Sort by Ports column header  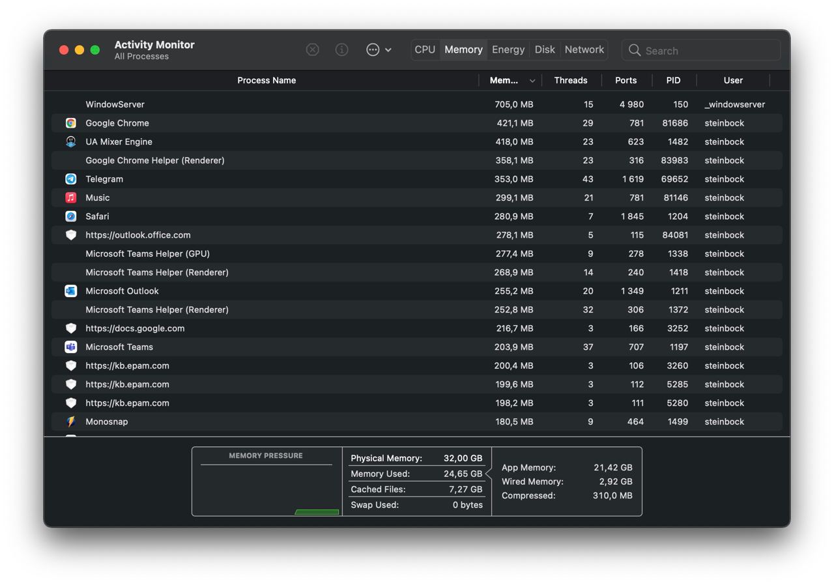(625, 80)
